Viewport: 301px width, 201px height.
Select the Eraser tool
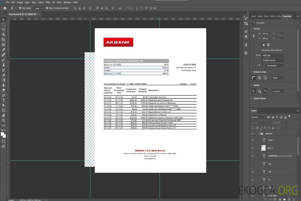(3, 75)
